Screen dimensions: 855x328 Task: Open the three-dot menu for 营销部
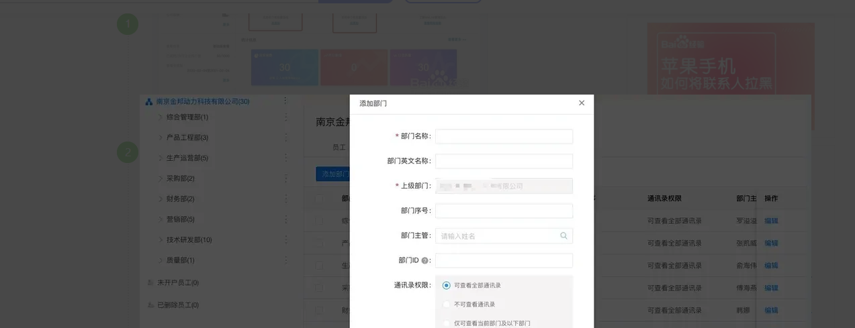pos(285,219)
